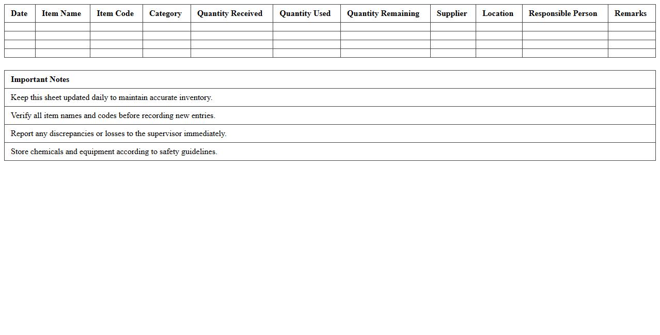The image size is (660, 335).
Task: Click the Date column header
Action: (19, 13)
